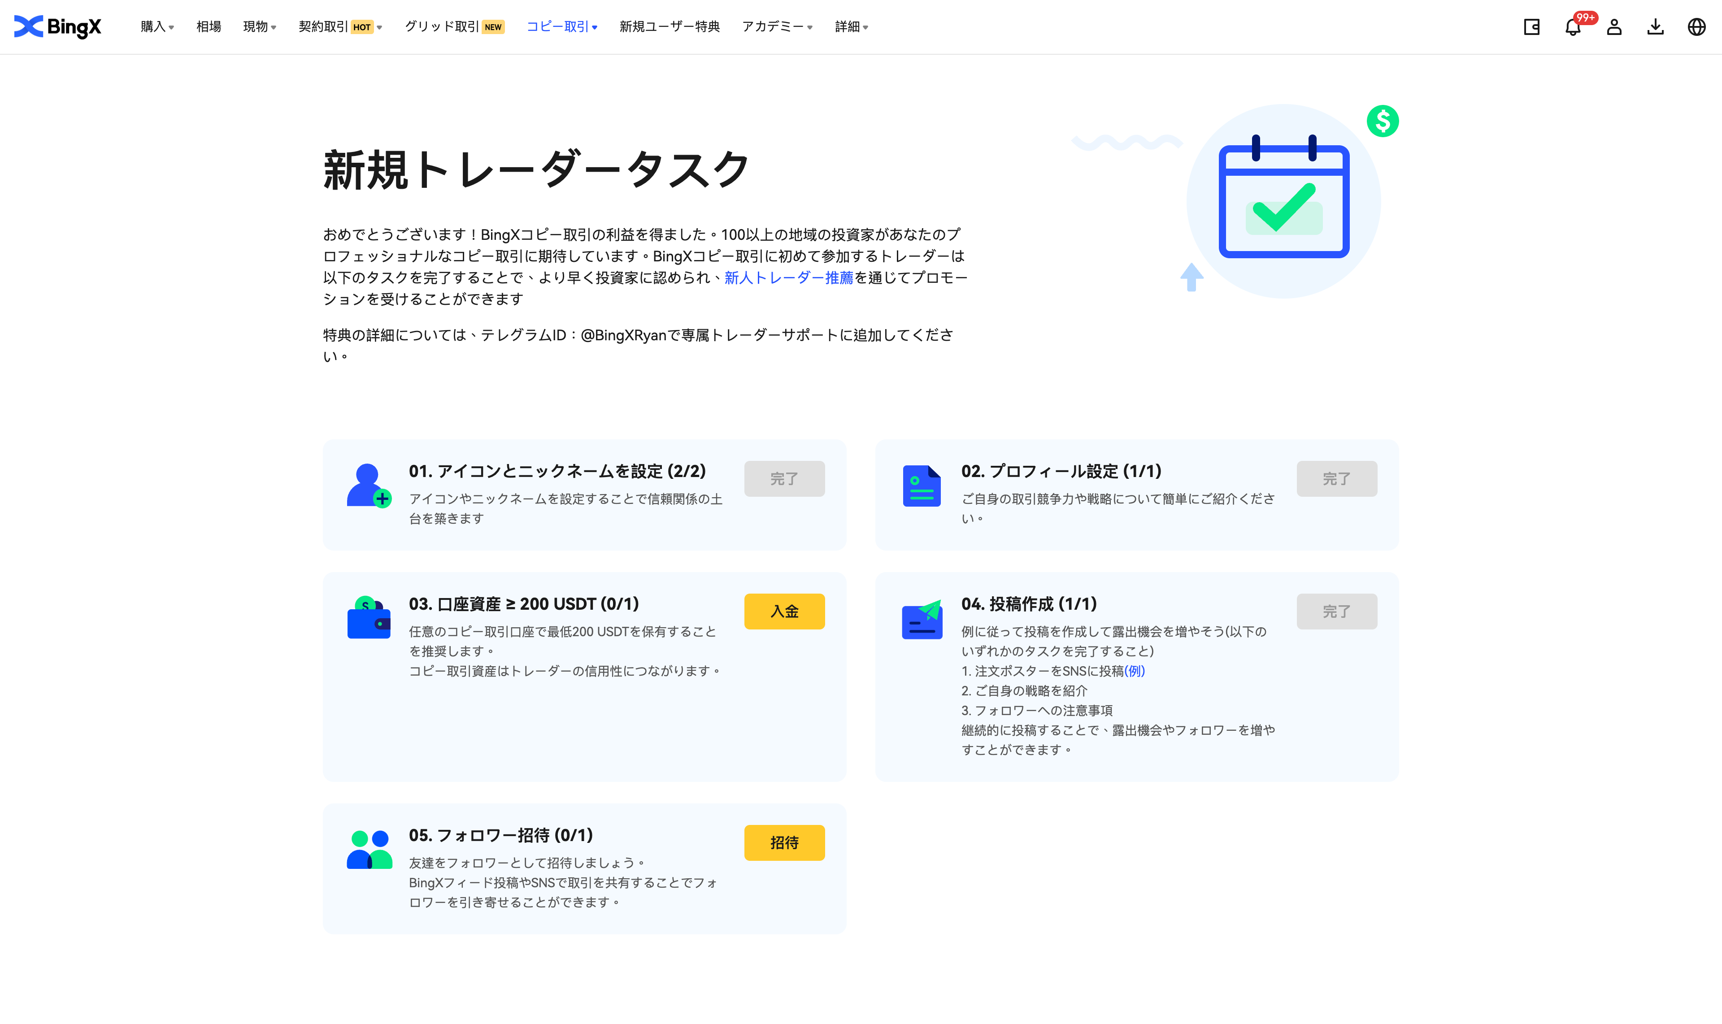The width and height of the screenshot is (1722, 1024).
Task: Expand the アカデミー dropdown
Action: pos(776,27)
